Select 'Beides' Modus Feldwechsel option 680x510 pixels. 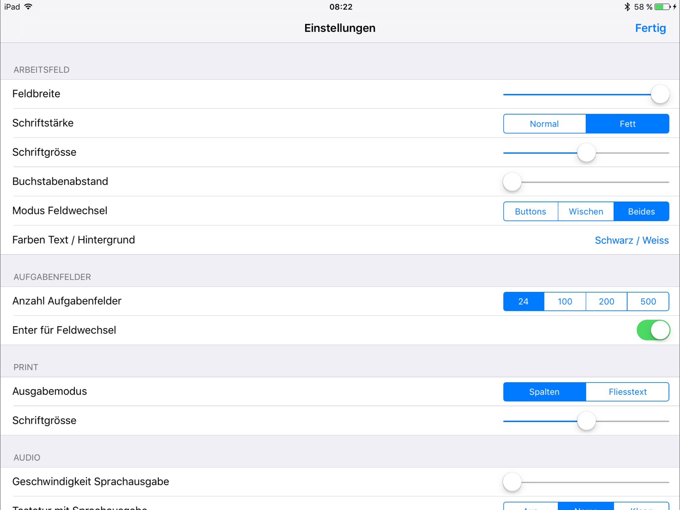(x=641, y=211)
